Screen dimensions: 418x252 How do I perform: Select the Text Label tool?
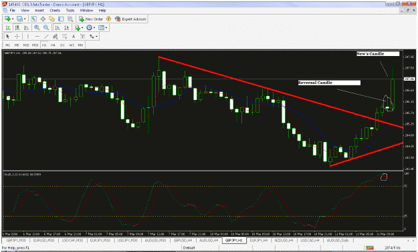[x=83, y=37]
